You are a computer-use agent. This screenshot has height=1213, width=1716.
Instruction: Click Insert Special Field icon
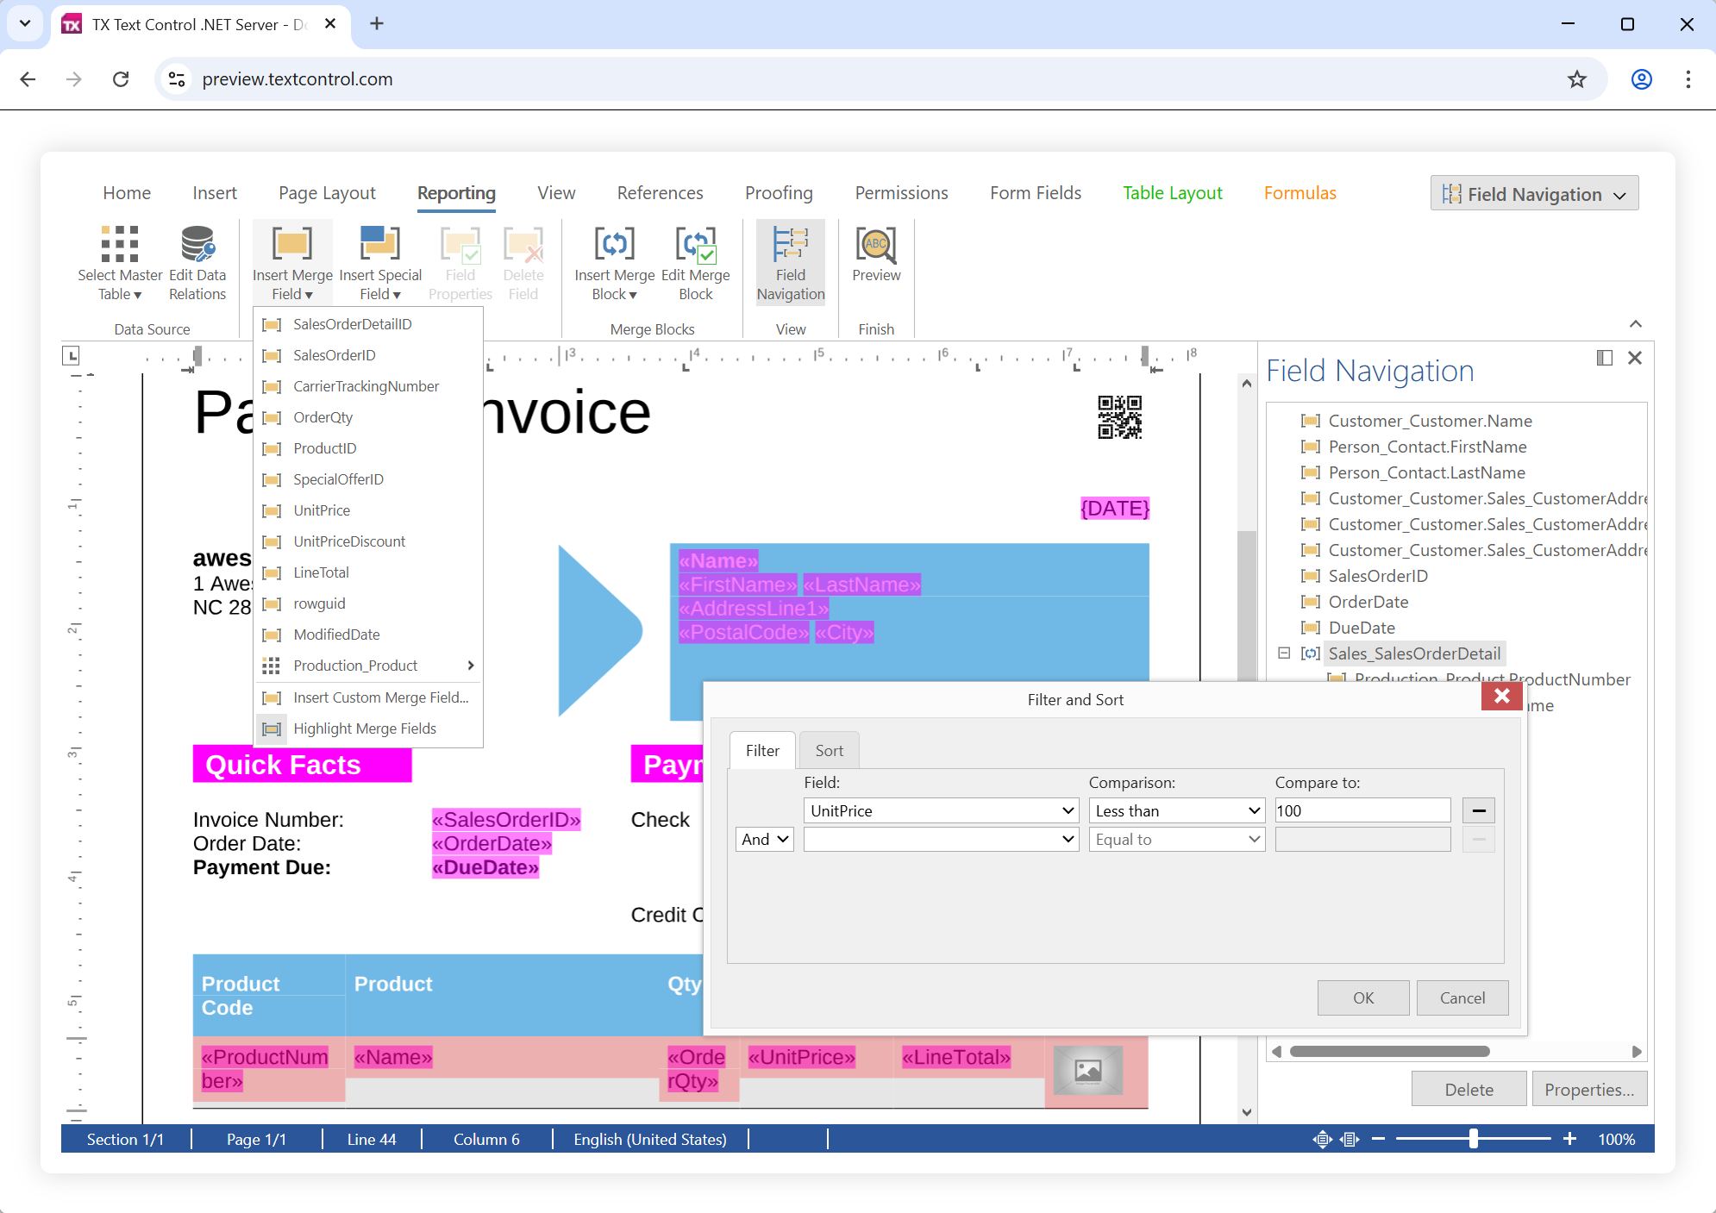click(380, 245)
